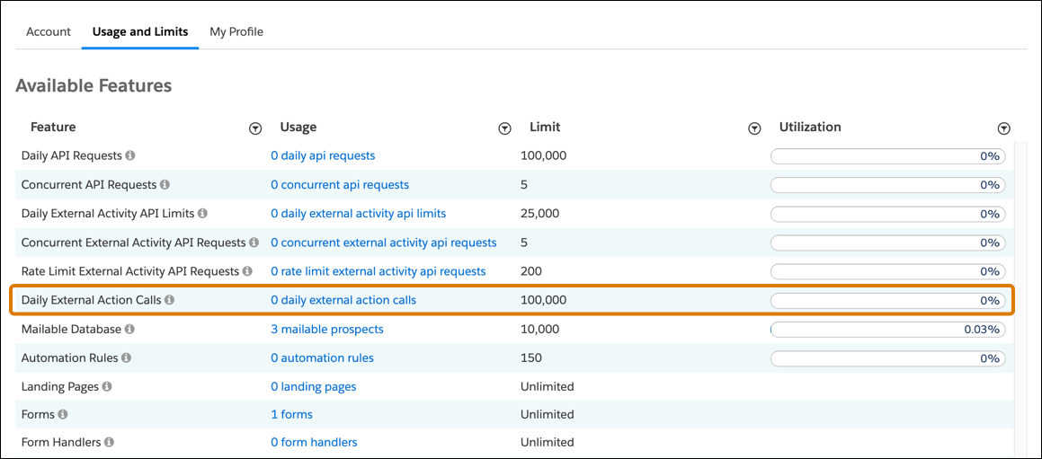Open the 0 daily external action calls link
This screenshot has height=459, width=1042.
coord(343,300)
